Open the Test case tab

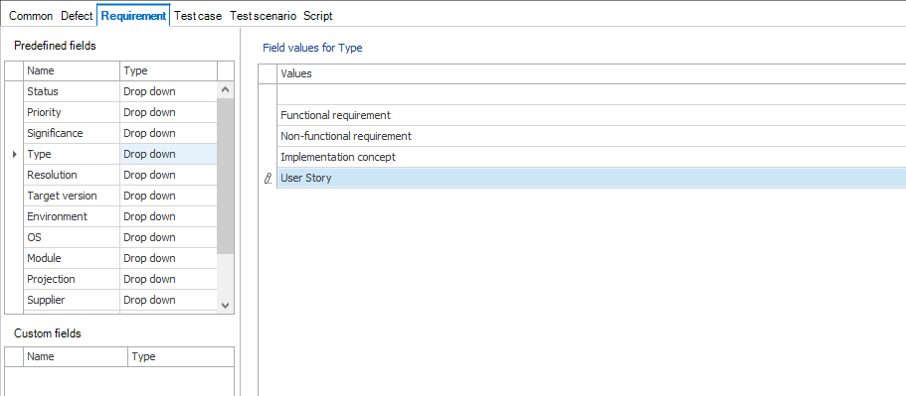pyautogui.click(x=198, y=16)
